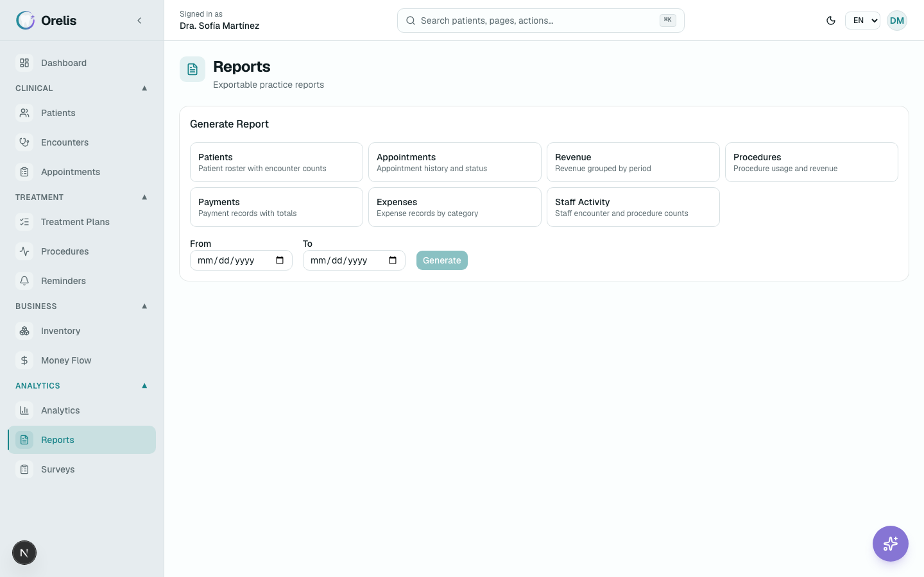Click the Orelis logo icon
The image size is (924, 577).
click(26, 21)
